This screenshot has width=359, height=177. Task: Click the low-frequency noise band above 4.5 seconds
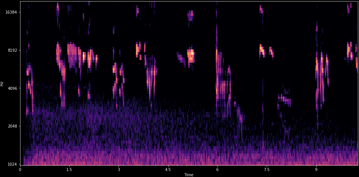click(168, 158)
